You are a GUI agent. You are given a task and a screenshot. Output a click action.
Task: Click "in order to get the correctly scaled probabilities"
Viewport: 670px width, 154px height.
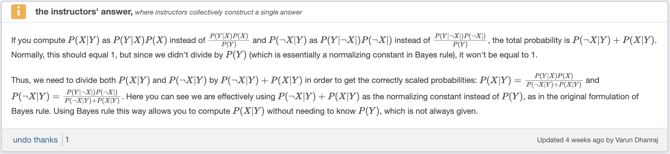tap(391, 80)
